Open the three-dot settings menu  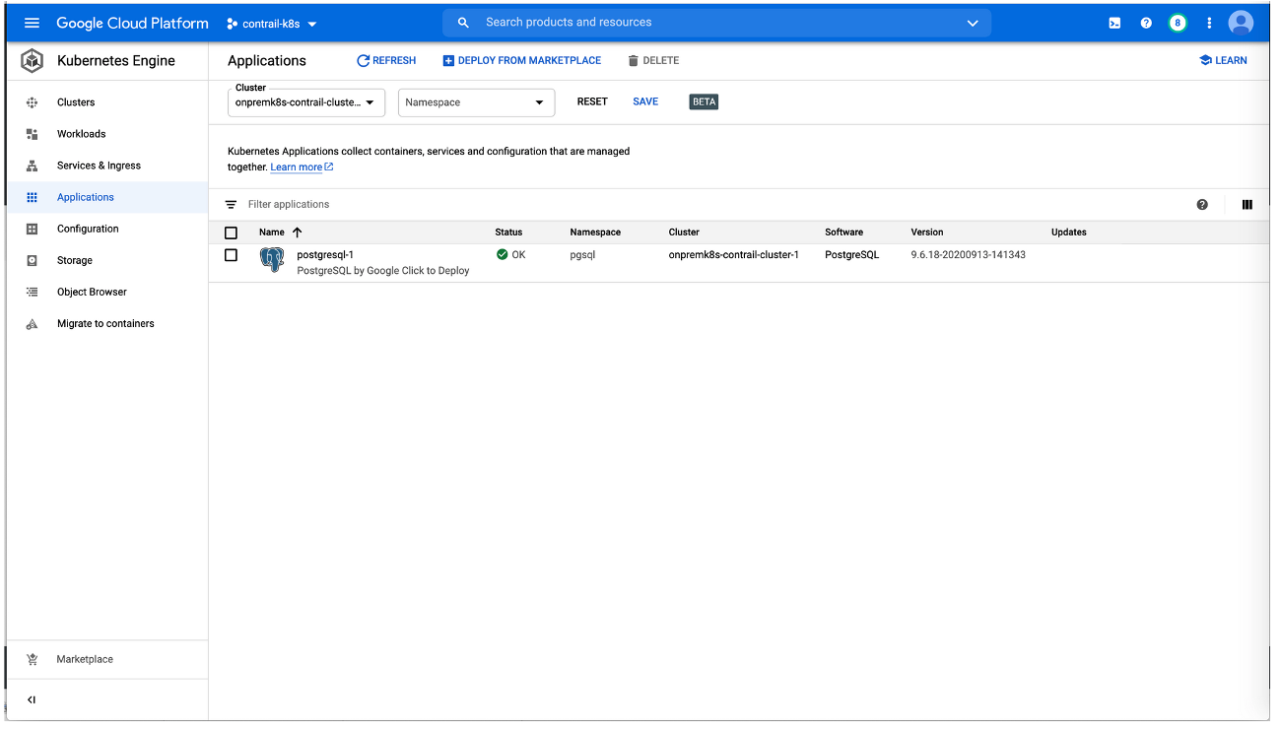(x=1209, y=23)
